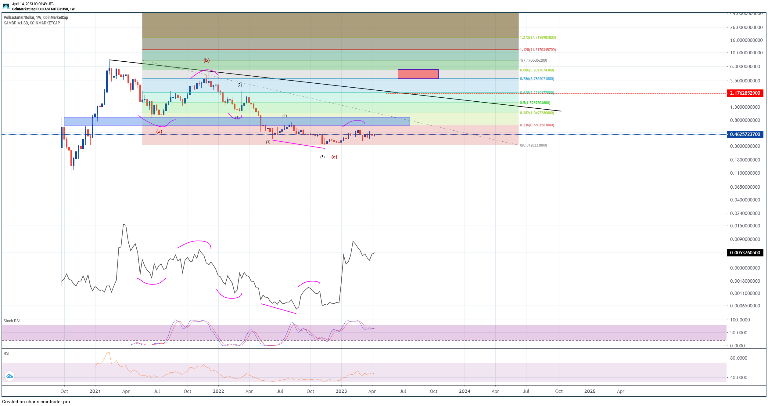The image size is (768, 406).
Task: Click the KAMBRIA:USD comparison symbol label
Action: (x=32, y=23)
